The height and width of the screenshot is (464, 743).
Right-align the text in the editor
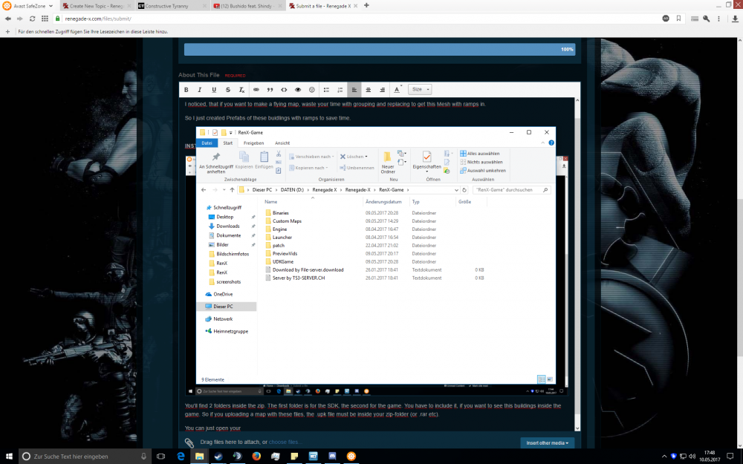pyautogui.click(x=382, y=90)
